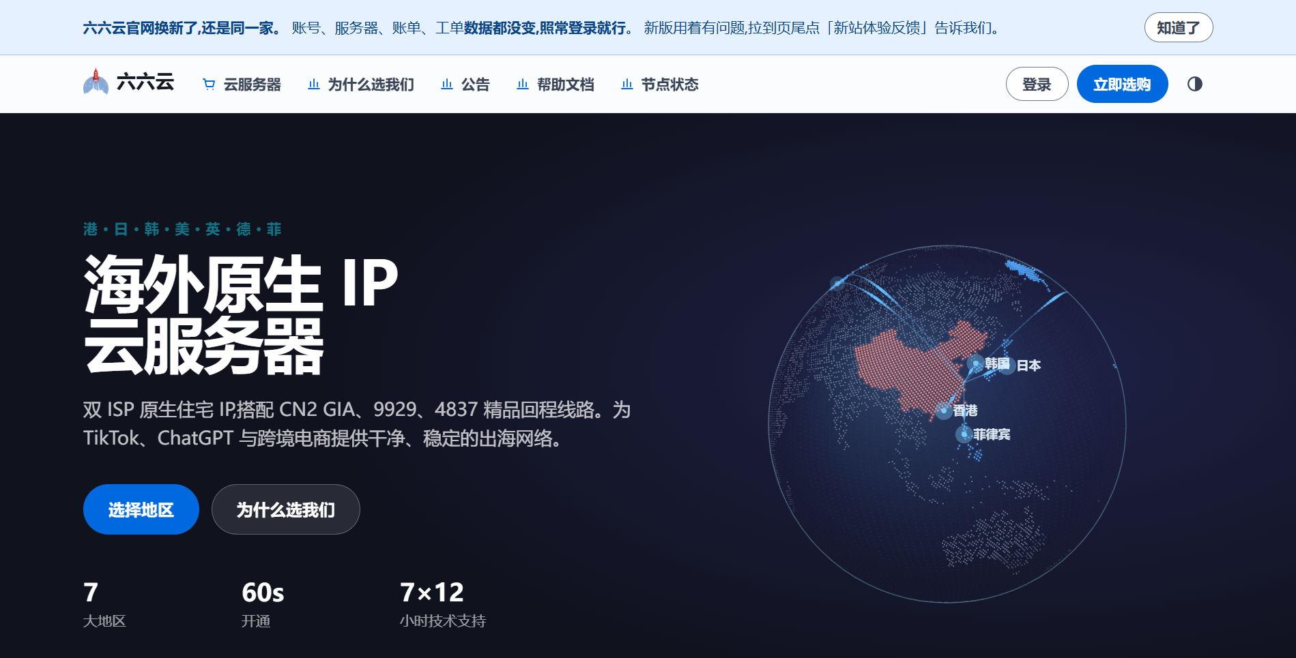
Task: Click the 7×12 小时技术支持 statistic
Action: [x=443, y=604]
